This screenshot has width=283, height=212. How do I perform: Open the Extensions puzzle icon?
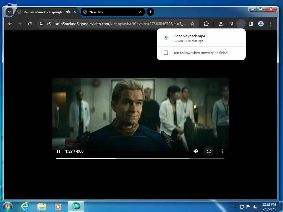point(206,24)
